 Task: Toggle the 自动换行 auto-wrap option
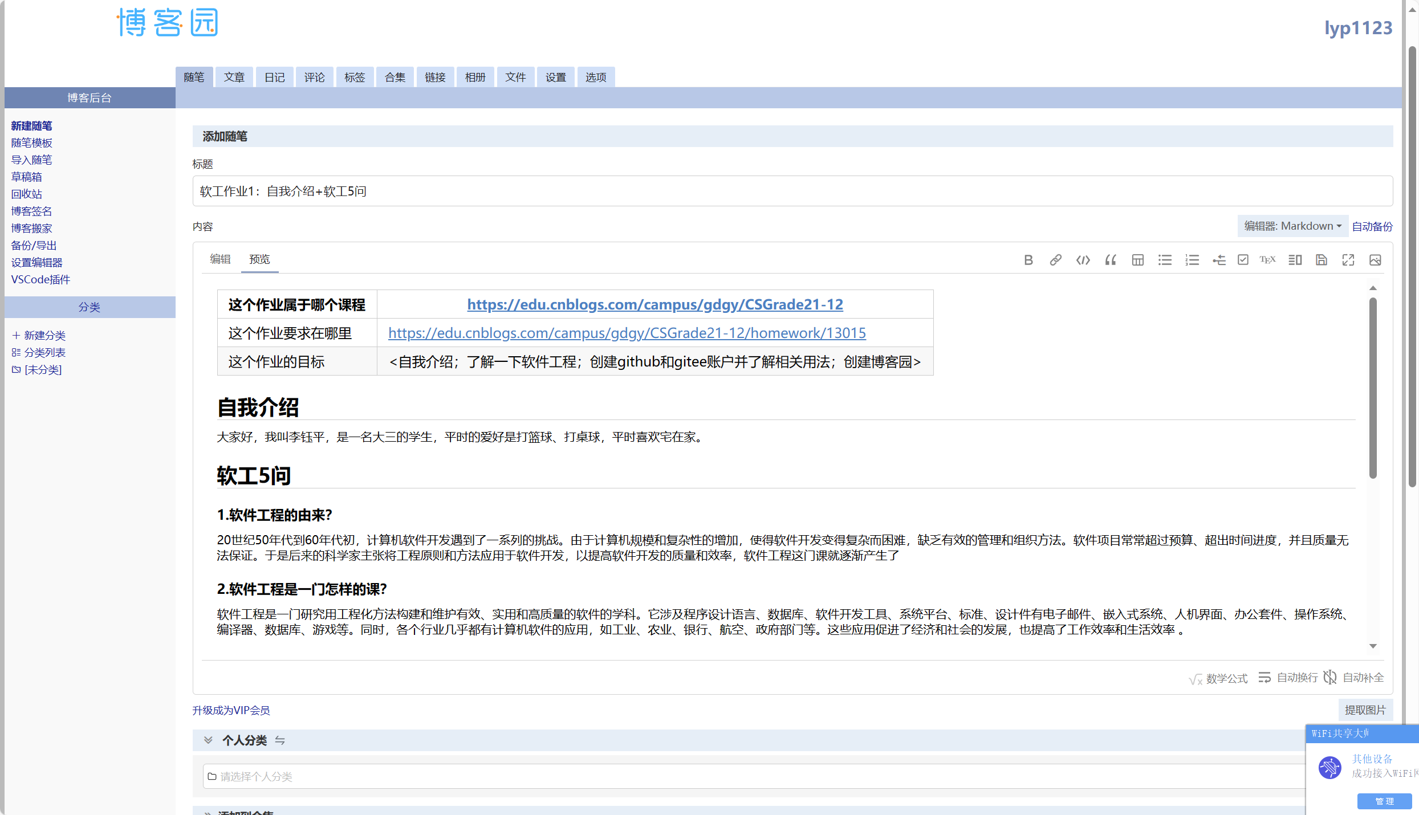point(1288,677)
